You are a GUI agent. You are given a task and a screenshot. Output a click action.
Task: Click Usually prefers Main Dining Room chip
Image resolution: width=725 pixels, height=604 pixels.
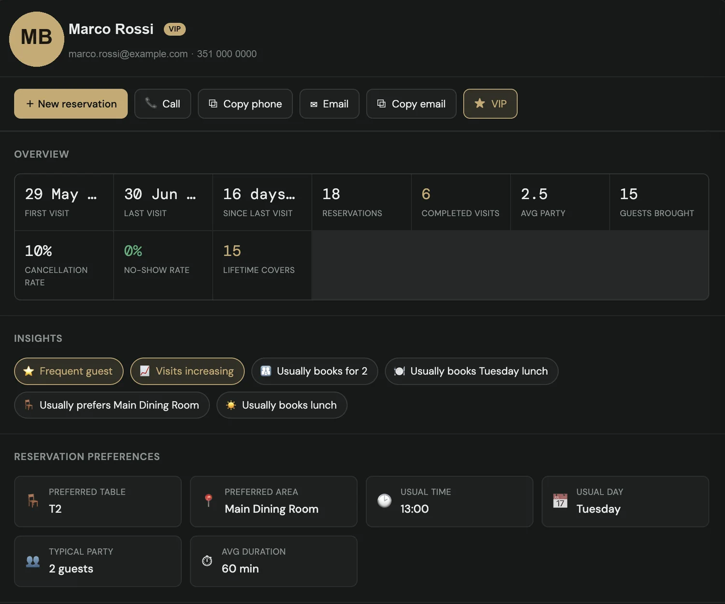tap(112, 405)
